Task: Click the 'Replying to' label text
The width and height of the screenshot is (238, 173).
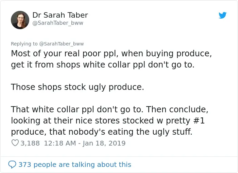Action: tap(24, 44)
